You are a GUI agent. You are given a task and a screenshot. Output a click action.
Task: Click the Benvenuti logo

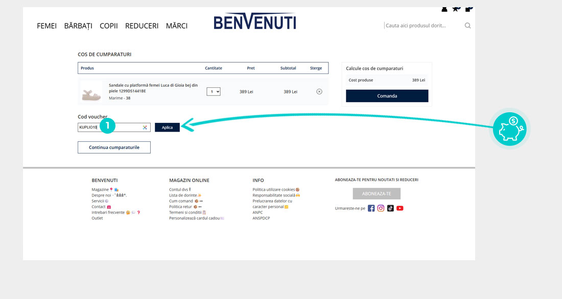click(254, 21)
